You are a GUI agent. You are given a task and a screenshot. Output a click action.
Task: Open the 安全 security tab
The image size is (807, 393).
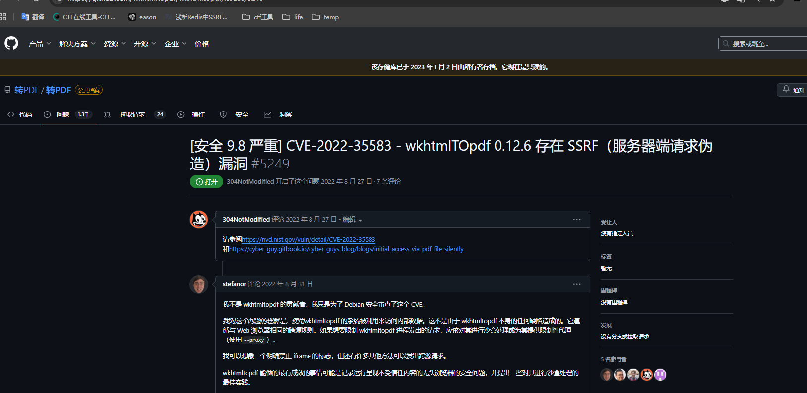point(234,114)
